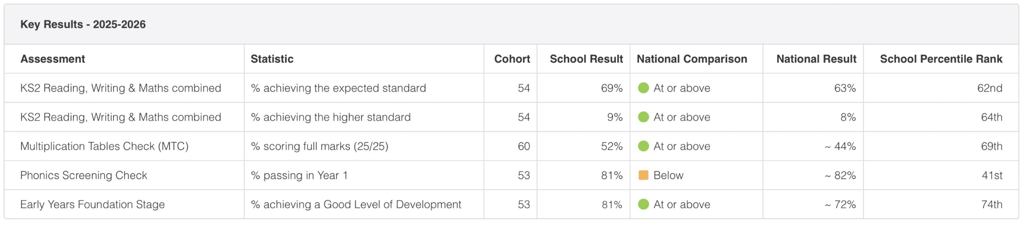This screenshot has height=226, width=1026.
Task: Select Phonics Screening Check assessment cell
Action: pos(84,175)
